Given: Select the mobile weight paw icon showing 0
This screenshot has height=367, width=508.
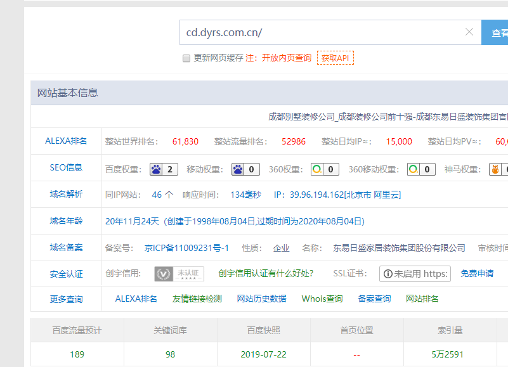Looking at the screenshot, I should [x=238, y=169].
